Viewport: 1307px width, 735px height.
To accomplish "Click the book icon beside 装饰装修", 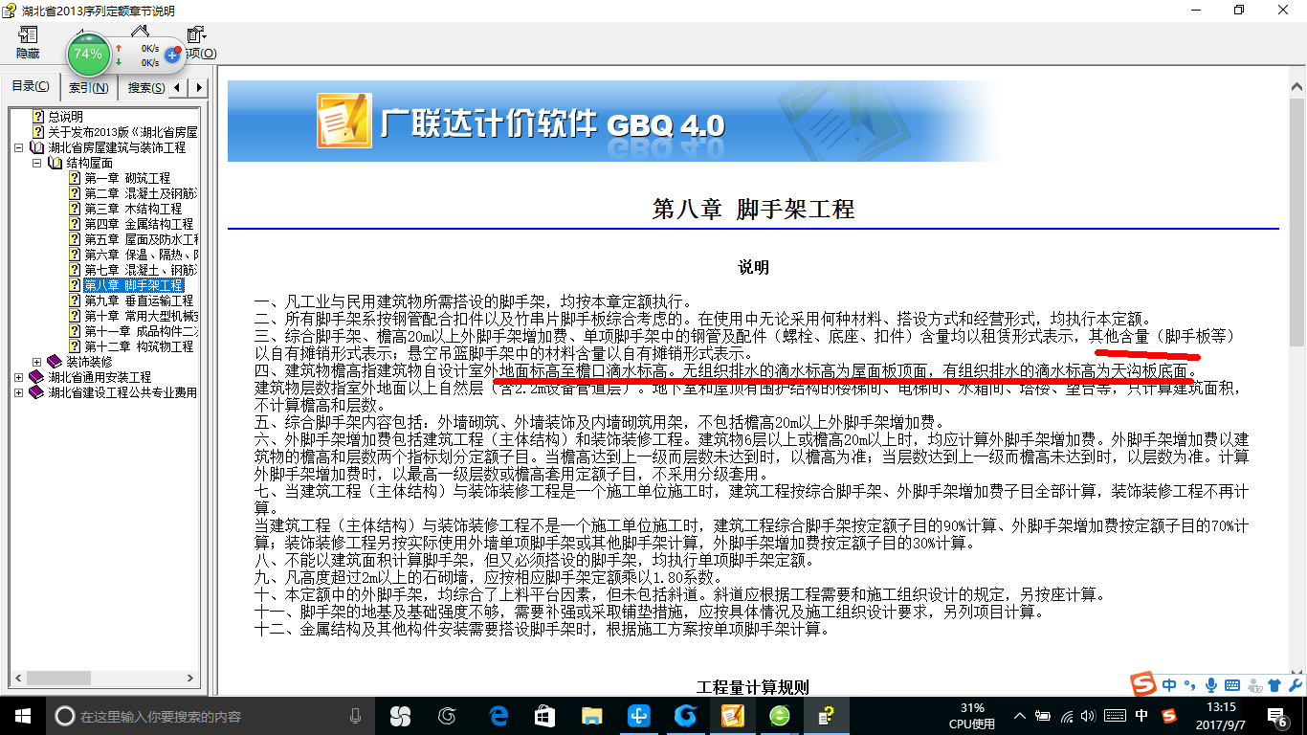I will tap(54, 362).
